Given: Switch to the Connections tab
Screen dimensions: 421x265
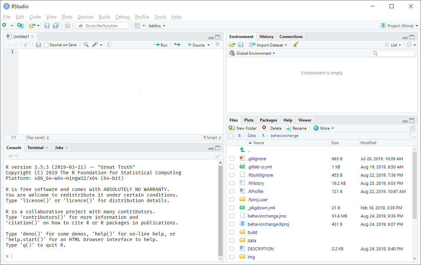Looking at the screenshot, I should click(x=291, y=37).
